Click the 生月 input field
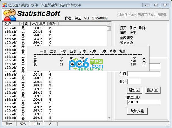 pyautogui.click(x=144, y=74)
